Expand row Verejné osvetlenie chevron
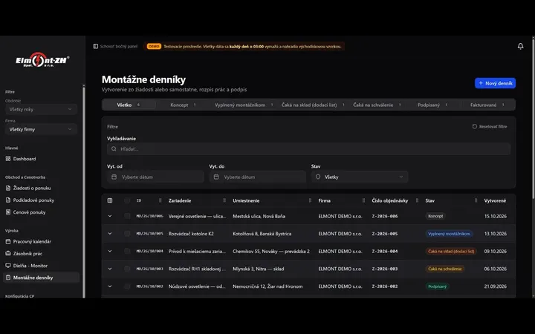Screen dimensions: 535x334 [x=110, y=216]
